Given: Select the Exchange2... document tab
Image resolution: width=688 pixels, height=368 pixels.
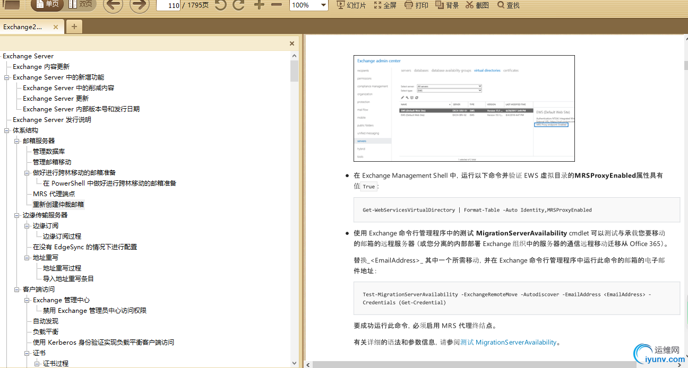Looking at the screenshot, I should (24, 27).
